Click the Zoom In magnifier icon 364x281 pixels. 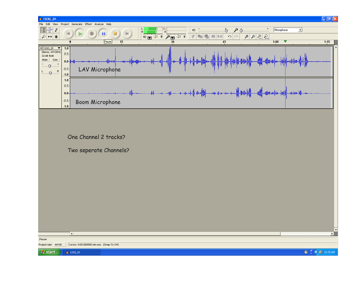click(246, 37)
